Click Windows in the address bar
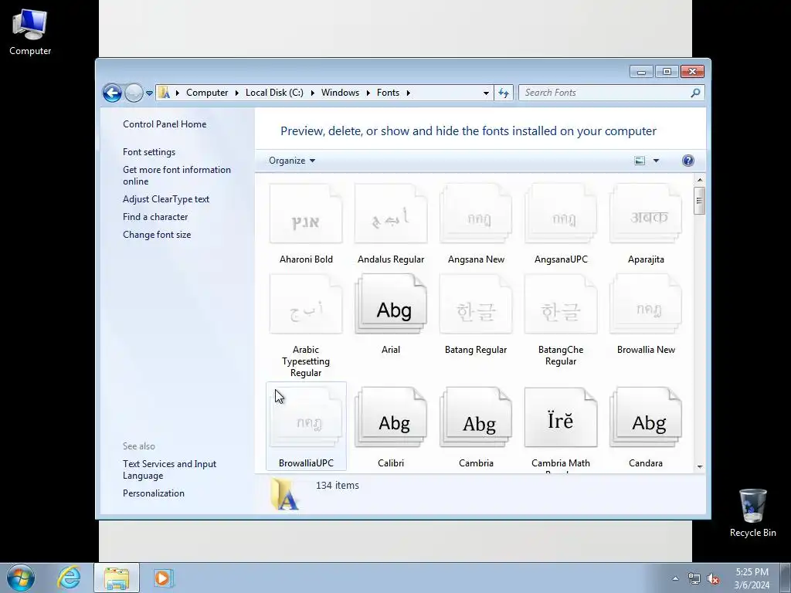 (340, 93)
